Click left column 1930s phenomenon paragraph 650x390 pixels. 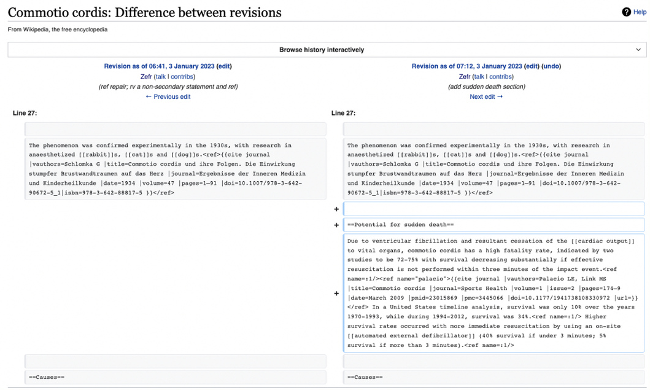click(176, 169)
